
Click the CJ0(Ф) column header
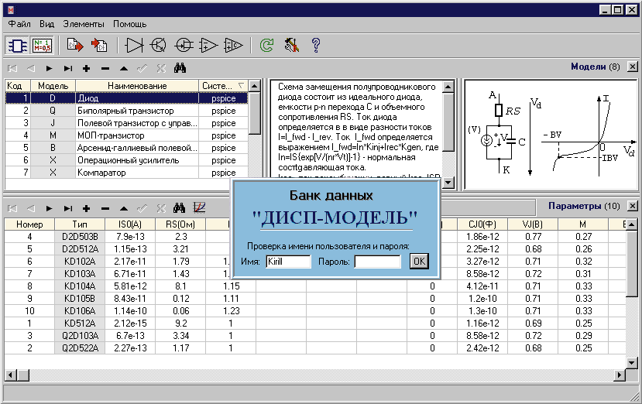tap(482, 224)
